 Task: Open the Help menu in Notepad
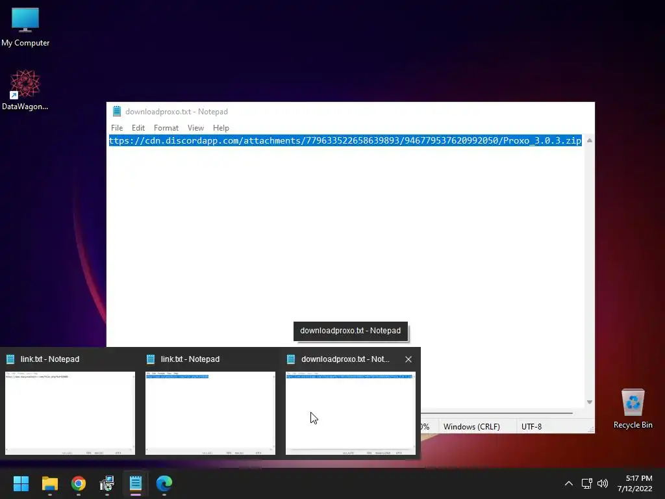pos(221,128)
